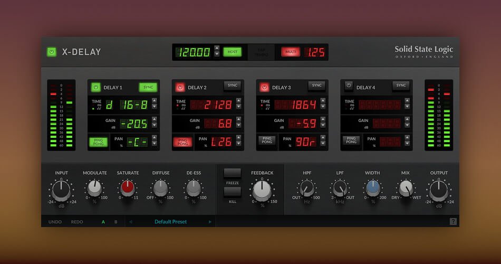
Task: Toggle Delay 2 power button
Action: tap(180, 87)
